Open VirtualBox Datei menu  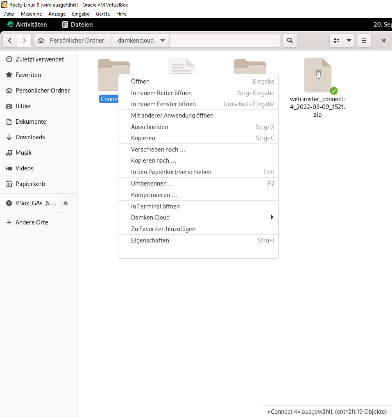coord(9,14)
